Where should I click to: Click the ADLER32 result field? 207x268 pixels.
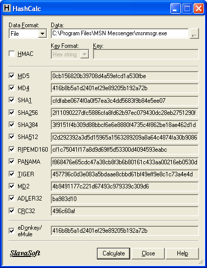click(x=125, y=199)
